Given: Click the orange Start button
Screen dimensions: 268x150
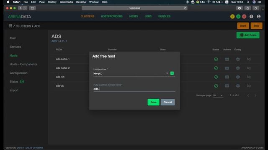Looking at the screenshot, I should coord(243,26).
